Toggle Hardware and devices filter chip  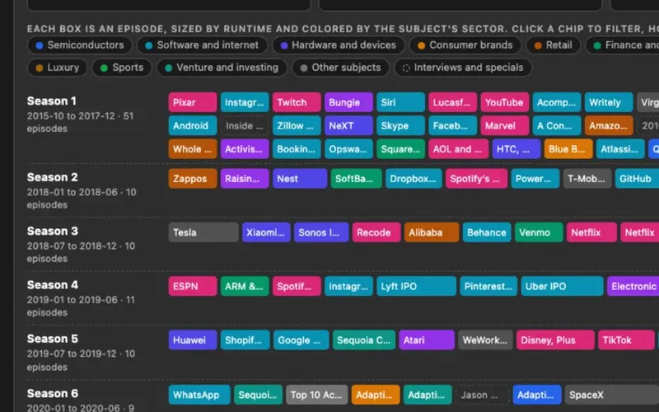339,45
